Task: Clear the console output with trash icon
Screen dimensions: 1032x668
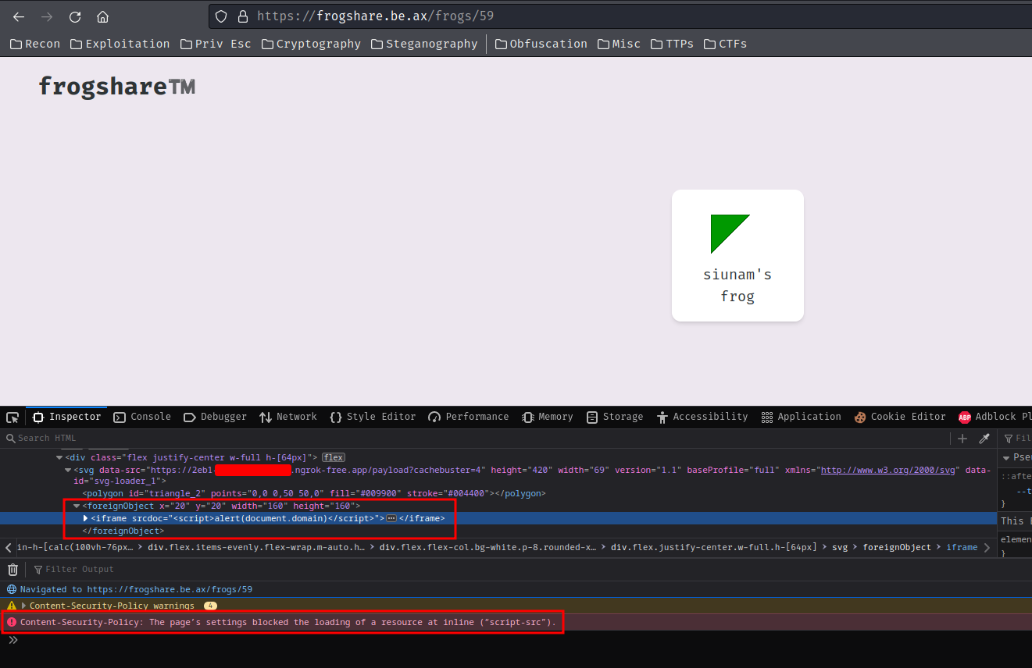Action: [x=12, y=570]
